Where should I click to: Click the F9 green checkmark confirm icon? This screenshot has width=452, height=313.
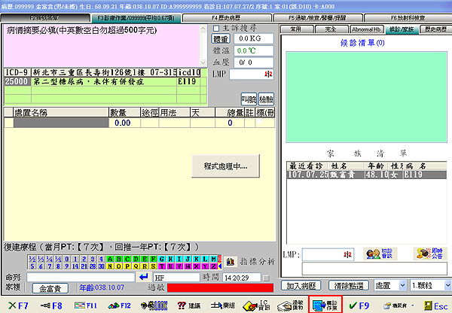point(358,305)
